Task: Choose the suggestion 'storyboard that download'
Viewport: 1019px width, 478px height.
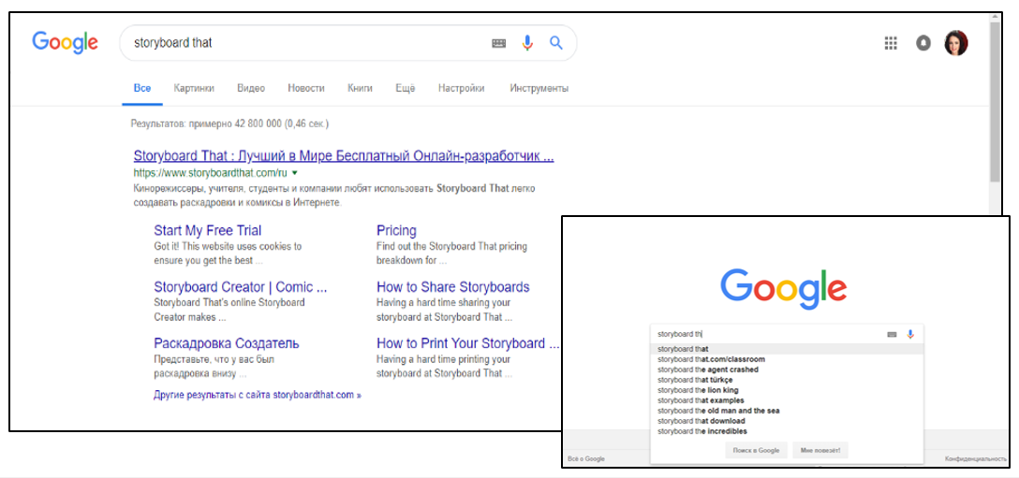Action: click(x=787, y=421)
